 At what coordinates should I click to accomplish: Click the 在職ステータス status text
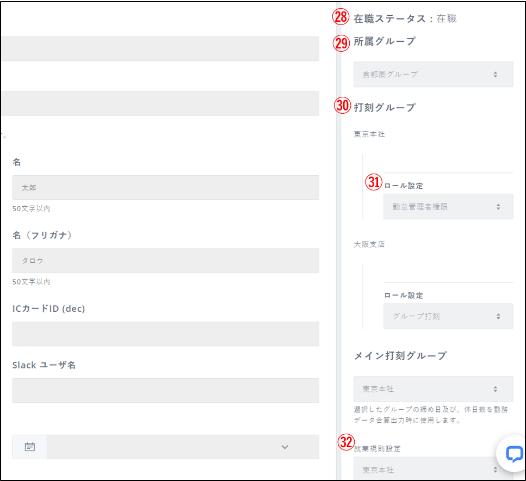pyautogui.click(x=405, y=18)
